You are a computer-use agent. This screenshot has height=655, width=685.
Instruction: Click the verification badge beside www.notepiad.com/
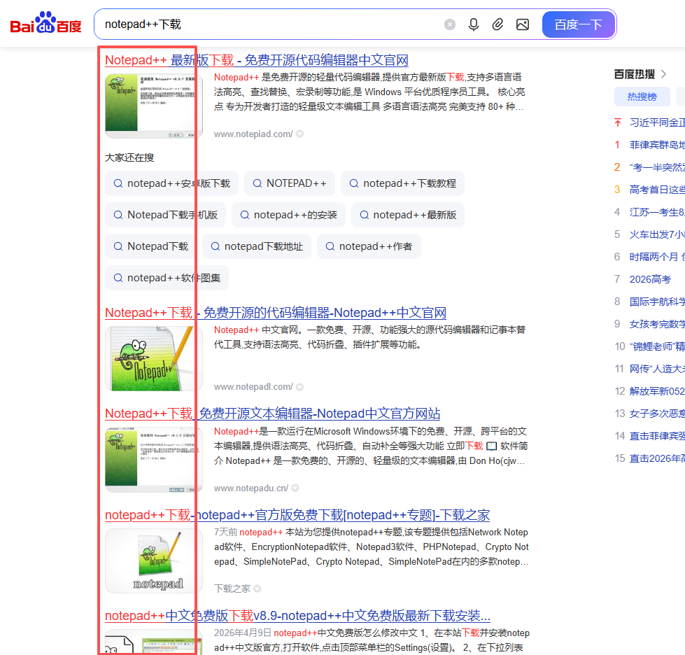[299, 134]
